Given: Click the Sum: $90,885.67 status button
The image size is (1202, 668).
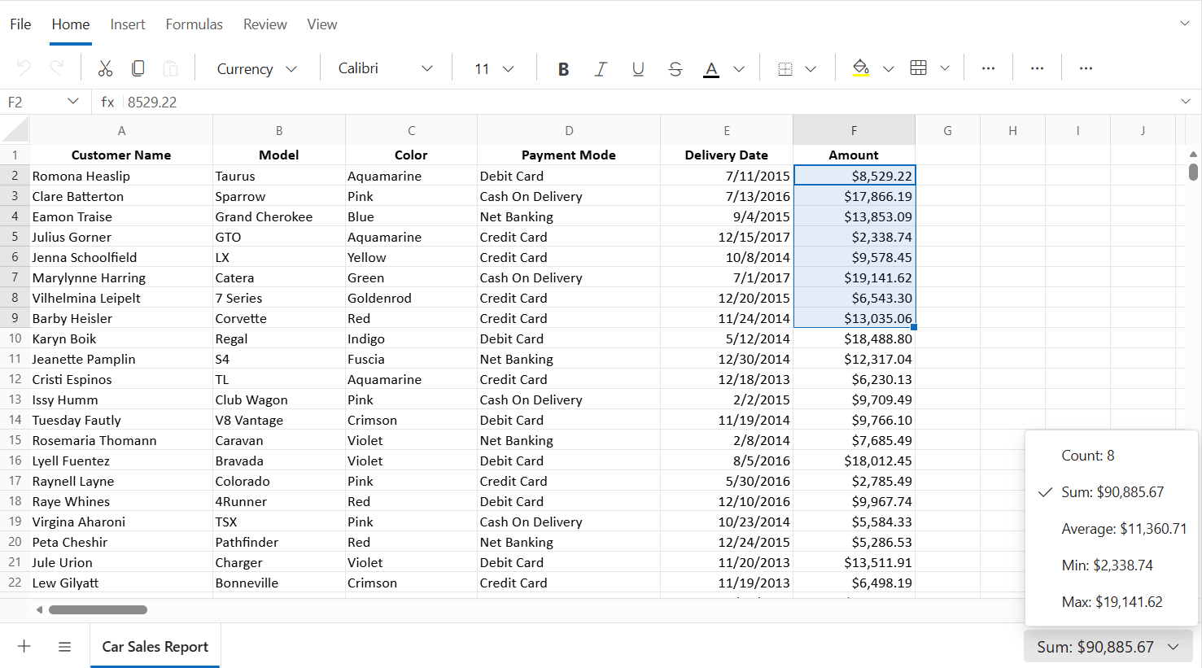Looking at the screenshot, I should pos(1108,647).
